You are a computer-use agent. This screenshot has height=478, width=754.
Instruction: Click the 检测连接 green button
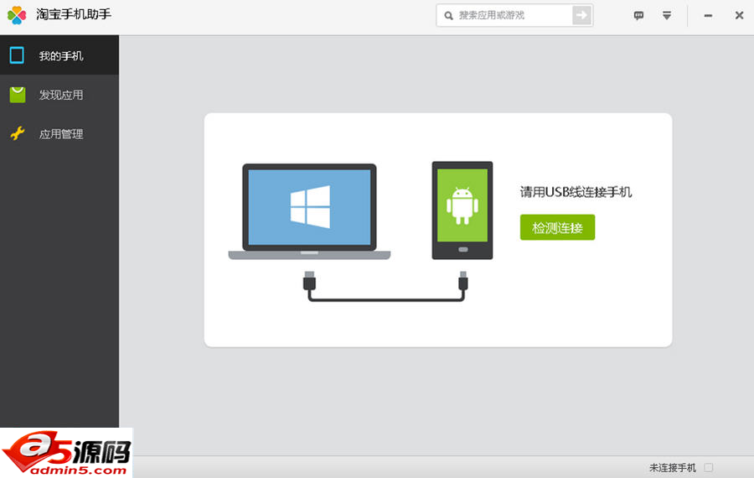coord(557,227)
